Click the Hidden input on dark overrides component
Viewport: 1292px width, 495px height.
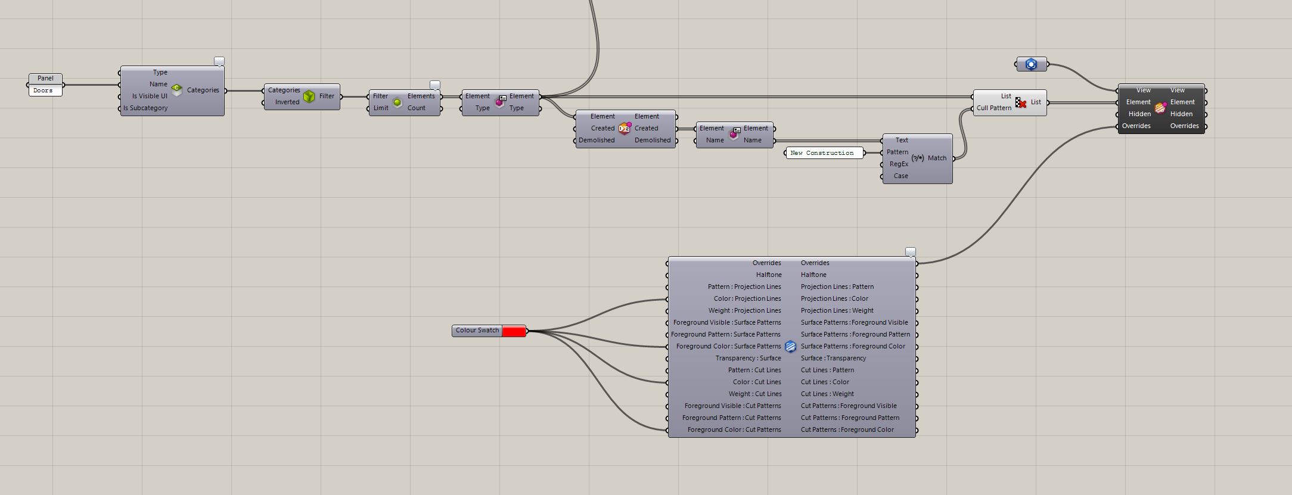[x=1139, y=114]
